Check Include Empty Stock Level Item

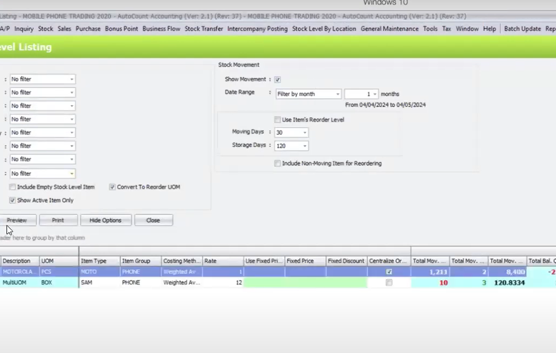click(12, 187)
